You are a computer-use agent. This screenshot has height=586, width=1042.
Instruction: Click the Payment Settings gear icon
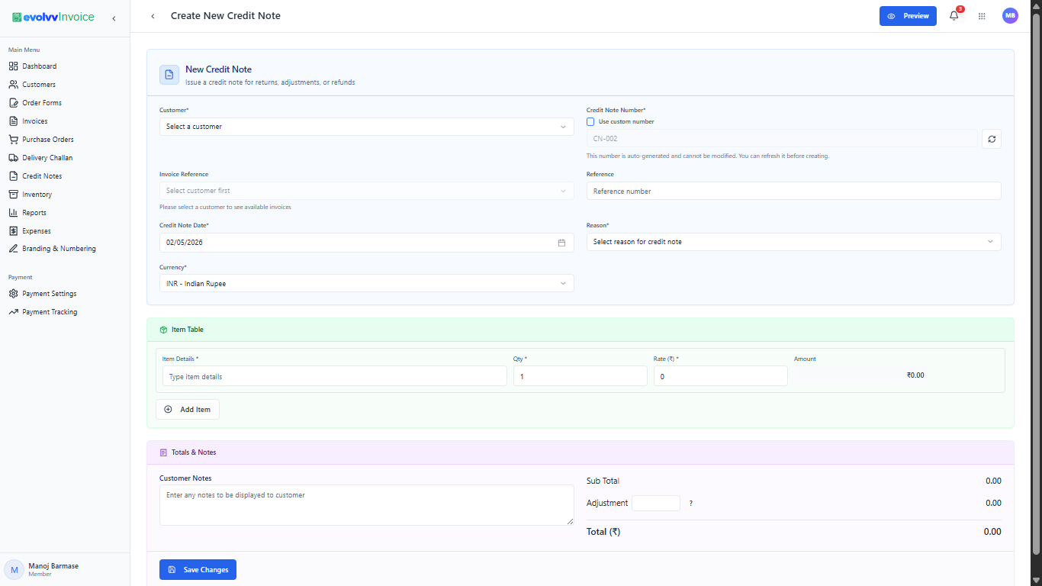(x=14, y=294)
